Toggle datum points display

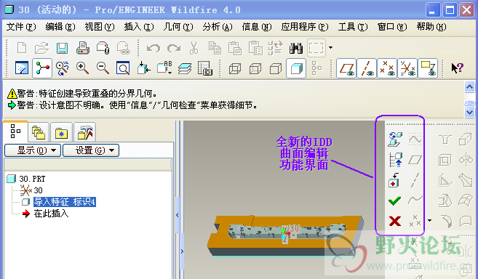(x=387, y=68)
